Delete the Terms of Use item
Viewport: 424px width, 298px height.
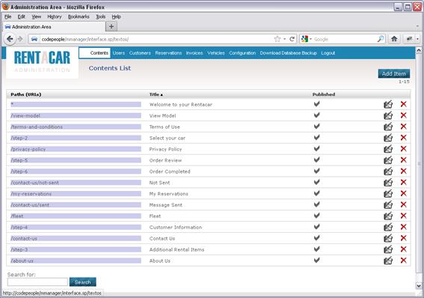pos(404,126)
